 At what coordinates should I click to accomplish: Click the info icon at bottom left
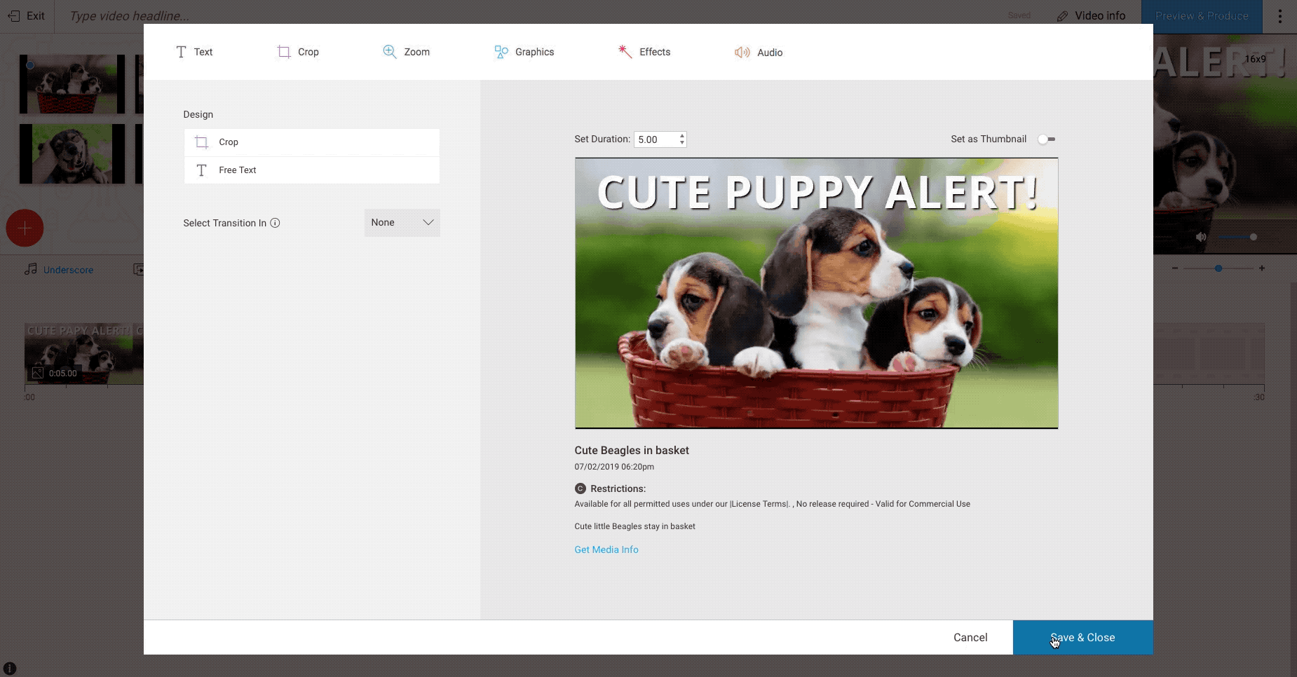[9, 669]
